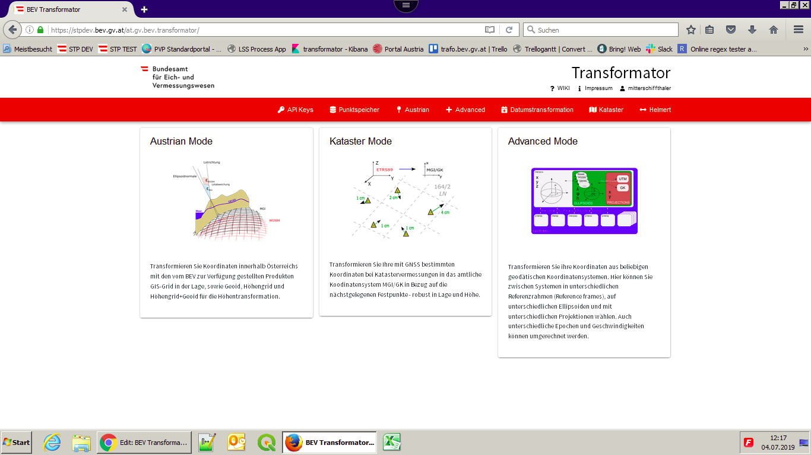Open the STP TEST bookmark
811x455 pixels.
click(118, 49)
